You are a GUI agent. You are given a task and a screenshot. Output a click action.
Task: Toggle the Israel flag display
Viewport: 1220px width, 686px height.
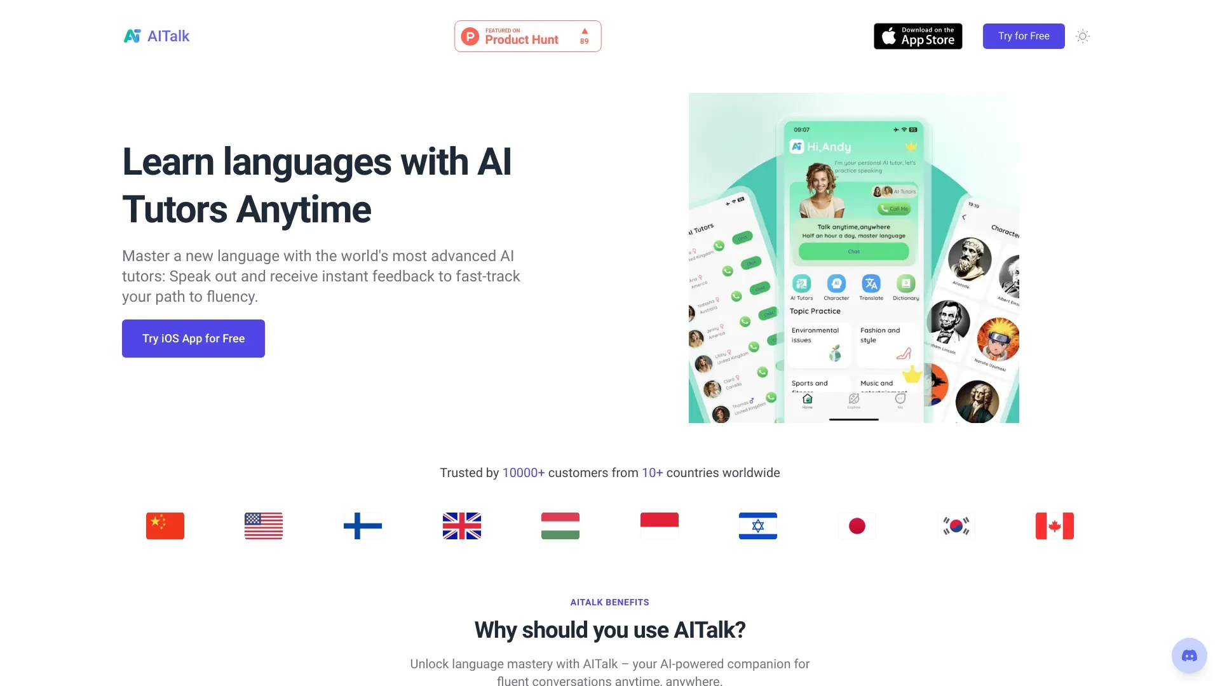[x=758, y=526]
